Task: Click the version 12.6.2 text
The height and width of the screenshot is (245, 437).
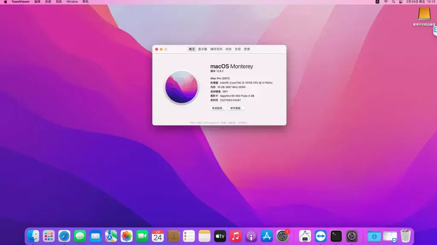Action: [217, 71]
